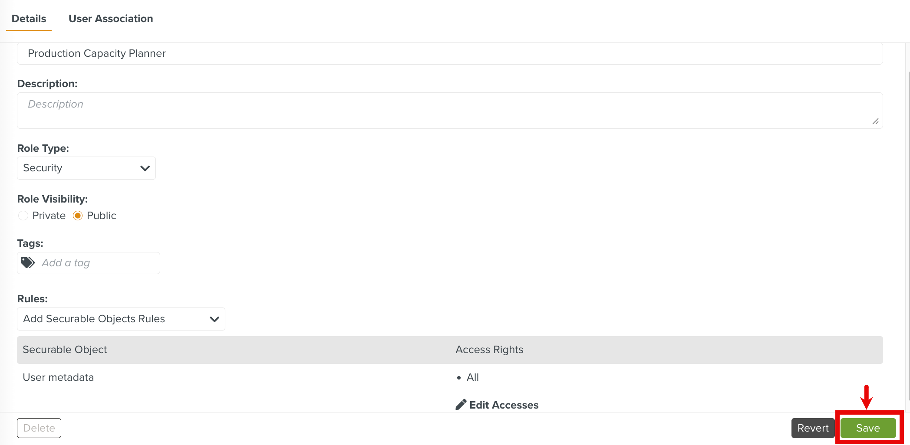910x445 pixels.
Task: Click the Delete button
Action: tap(39, 428)
